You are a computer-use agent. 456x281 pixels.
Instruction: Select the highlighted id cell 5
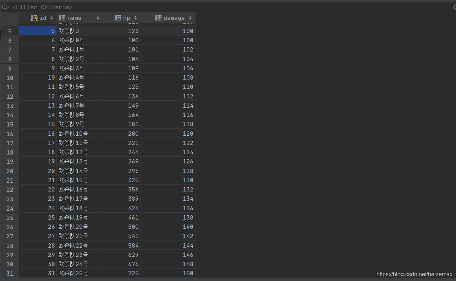pos(38,31)
